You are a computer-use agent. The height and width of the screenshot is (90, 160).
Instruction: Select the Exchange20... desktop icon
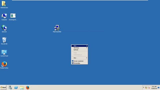click(13, 17)
